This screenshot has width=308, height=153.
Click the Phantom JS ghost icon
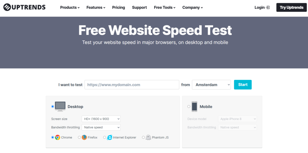(x=148, y=137)
